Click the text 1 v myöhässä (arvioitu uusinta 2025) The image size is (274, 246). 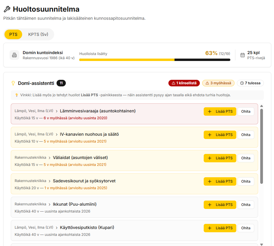pos(76,188)
